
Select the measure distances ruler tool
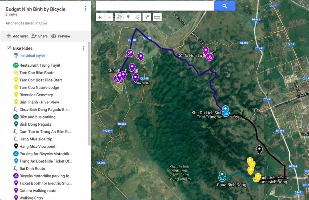pyautogui.click(x=156, y=17)
